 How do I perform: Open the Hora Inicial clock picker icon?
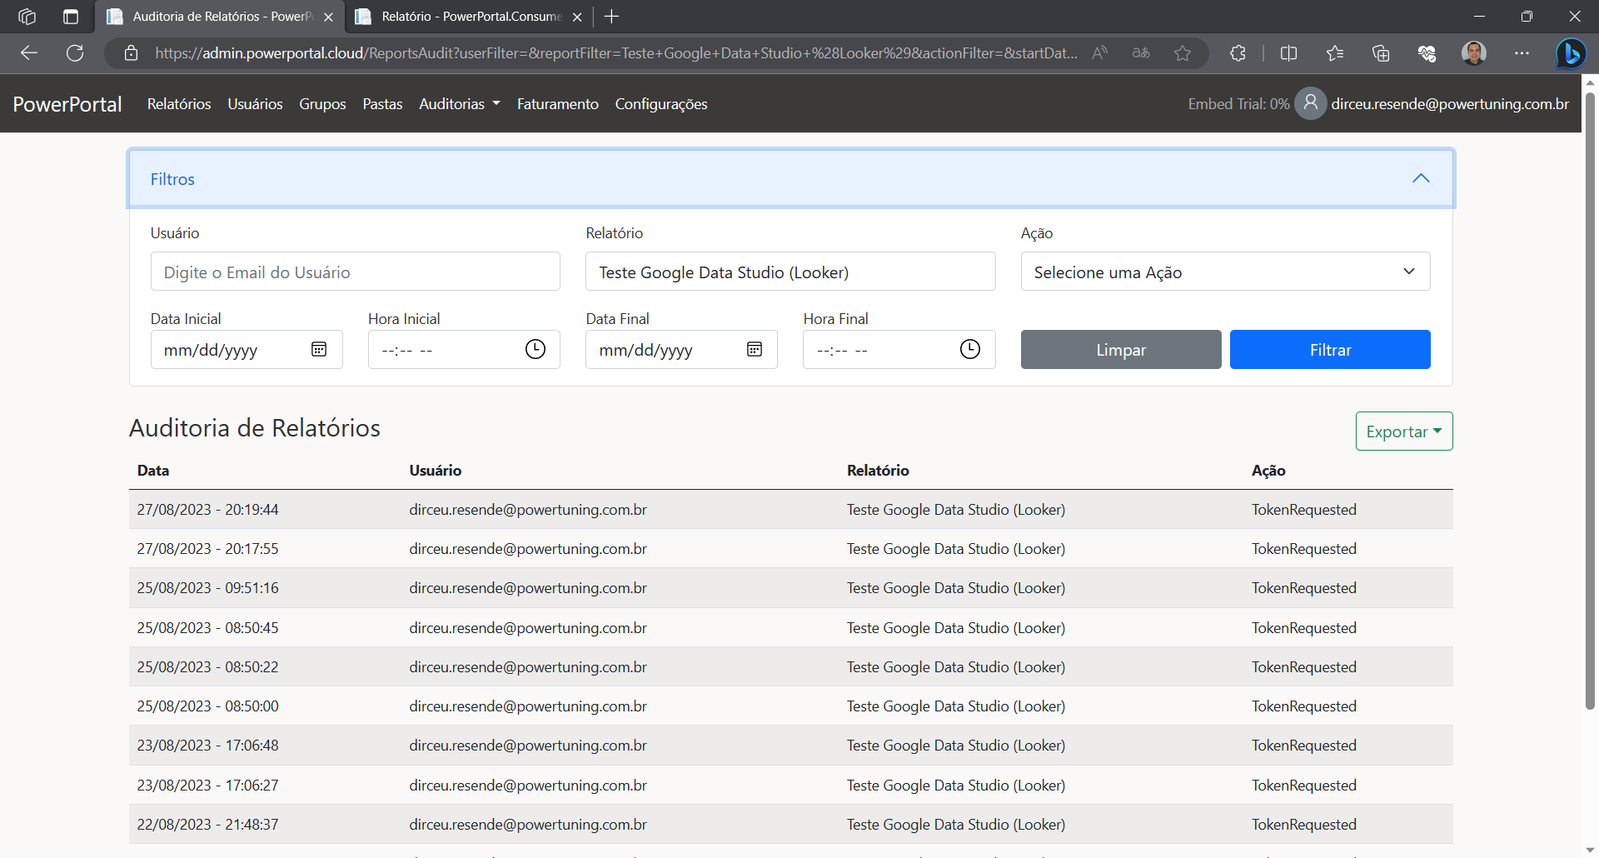click(535, 349)
